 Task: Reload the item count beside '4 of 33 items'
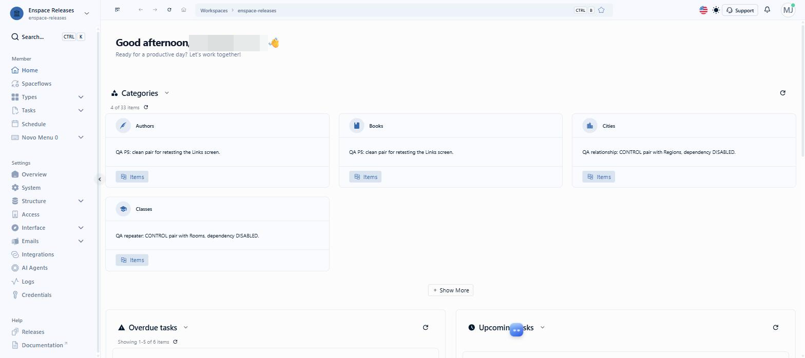tap(146, 107)
